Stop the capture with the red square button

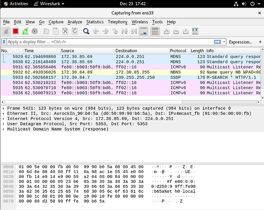point(16,31)
